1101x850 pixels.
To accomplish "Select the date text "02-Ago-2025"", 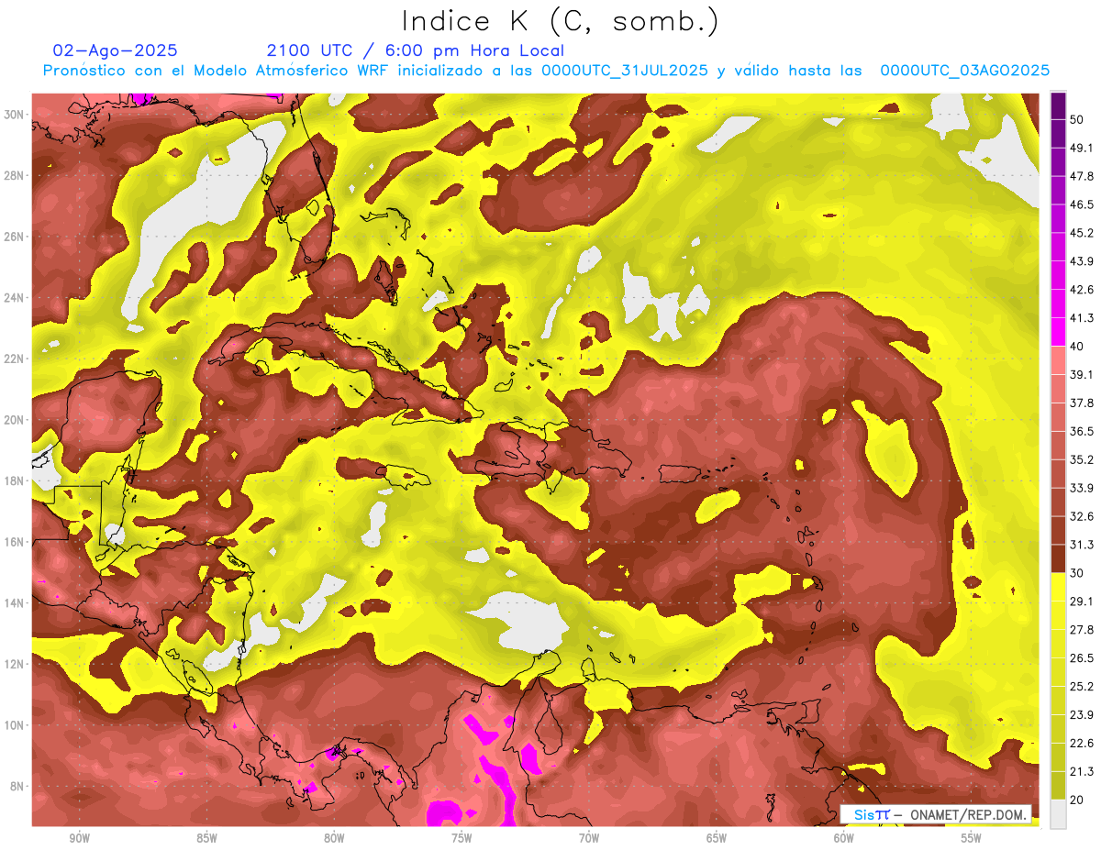I will tap(115, 50).
